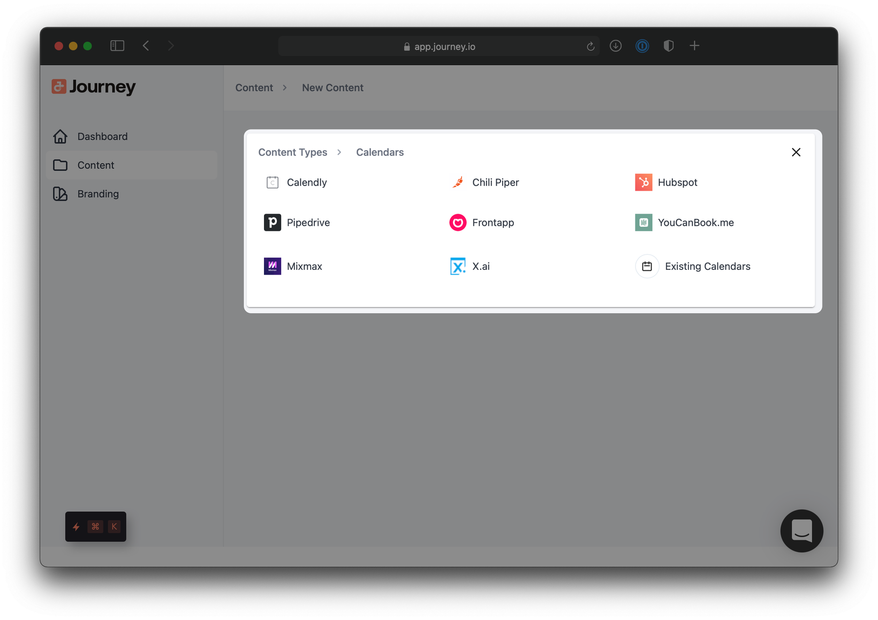Click the 1Password extension icon
Image resolution: width=878 pixels, height=620 pixels.
pos(642,46)
